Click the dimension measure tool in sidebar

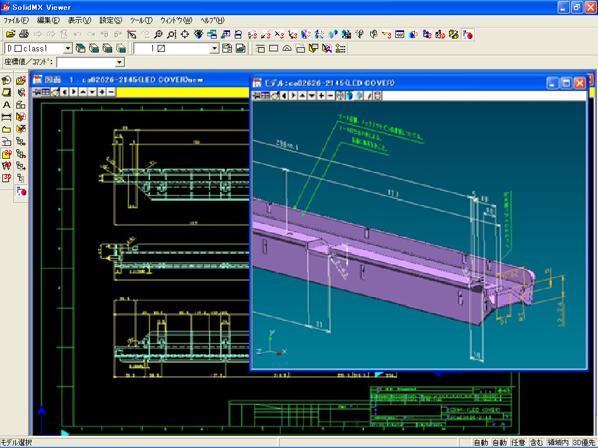click(7, 117)
